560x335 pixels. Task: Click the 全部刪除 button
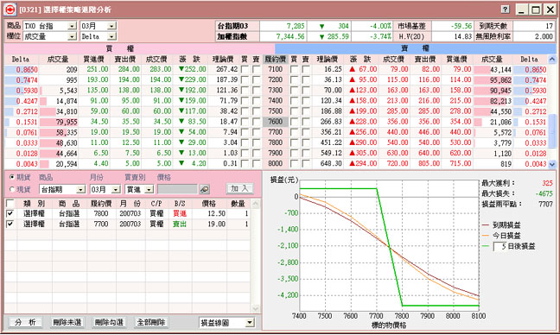(151, 323)
